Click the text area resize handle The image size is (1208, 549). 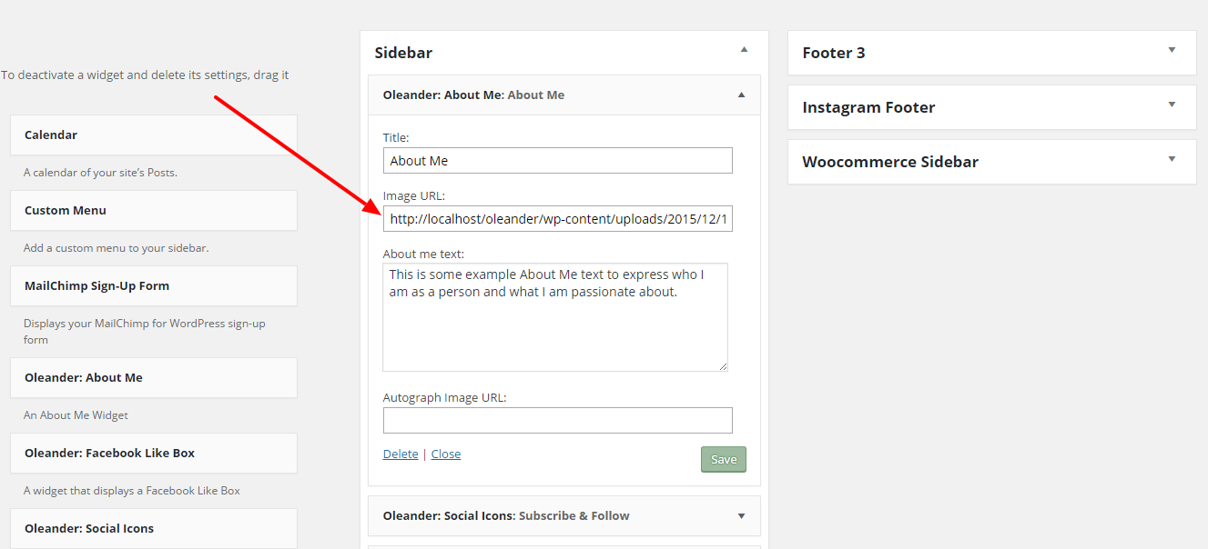click(x=723, y=366)
